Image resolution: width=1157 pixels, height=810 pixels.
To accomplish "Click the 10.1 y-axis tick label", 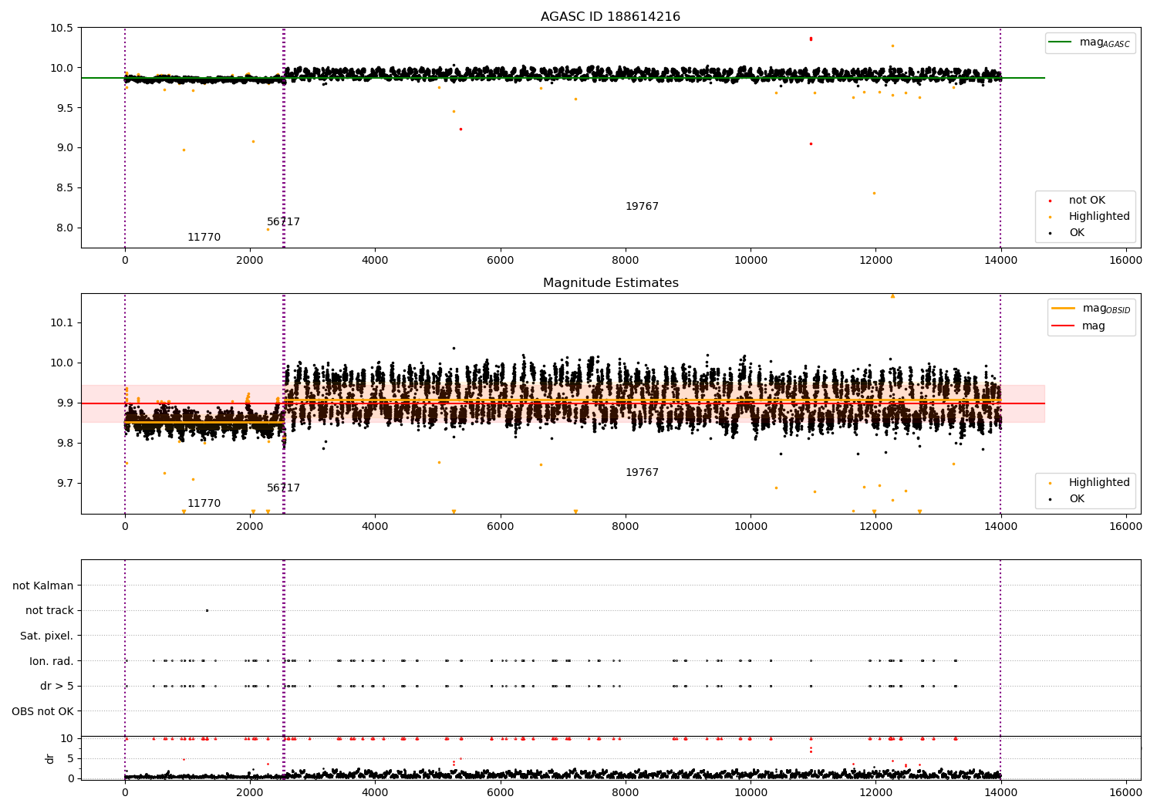I will click(x=61, y=322).
